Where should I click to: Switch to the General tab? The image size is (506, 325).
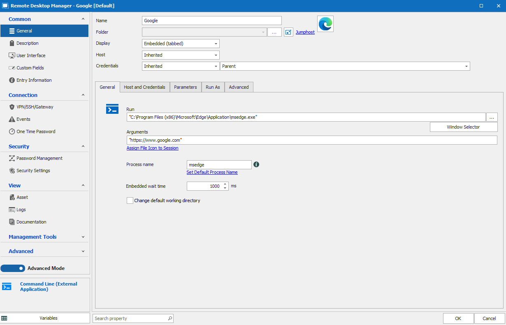[x=107, y=87]
